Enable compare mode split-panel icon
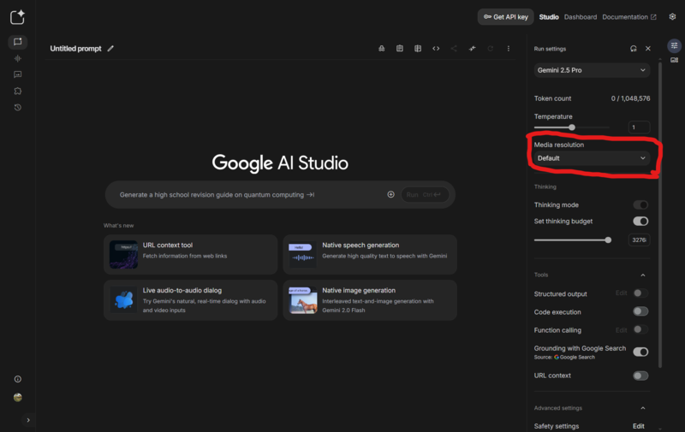 coord(418,49)
